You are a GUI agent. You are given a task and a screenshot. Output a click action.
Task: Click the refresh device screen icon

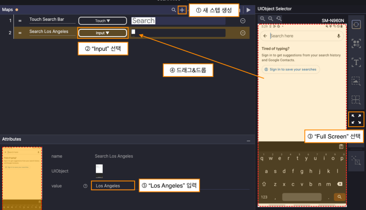coord(356,24)
